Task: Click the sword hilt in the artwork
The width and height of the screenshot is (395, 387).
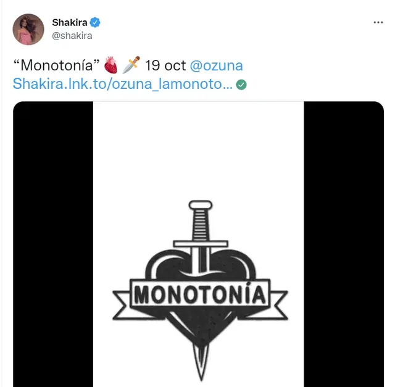Action: coord(200,219)
